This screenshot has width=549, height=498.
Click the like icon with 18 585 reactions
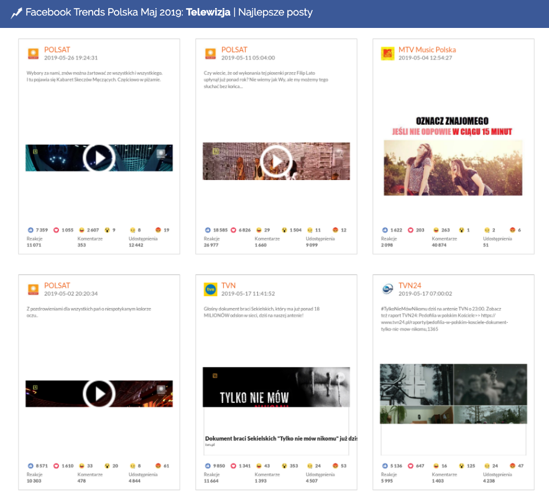(x=208, y=230)
